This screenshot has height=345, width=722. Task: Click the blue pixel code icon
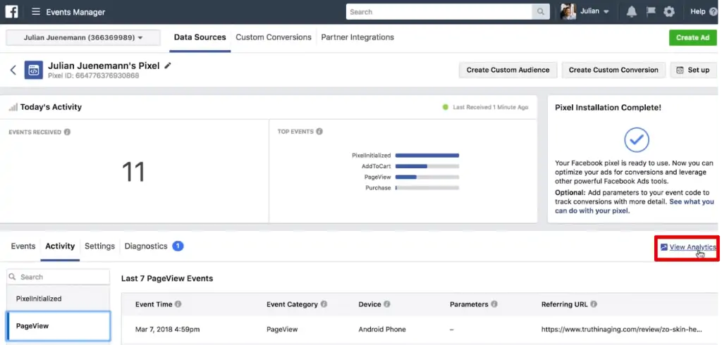[x=34, y=70]
